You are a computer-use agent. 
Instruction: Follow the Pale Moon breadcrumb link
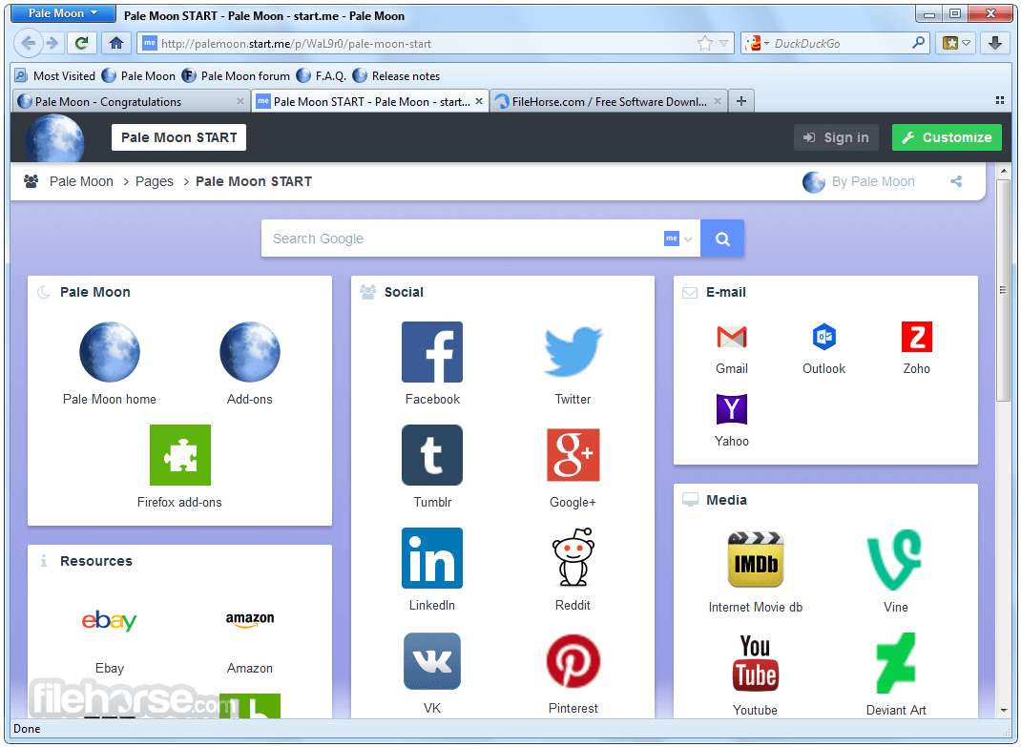pyautogui.click(x=81, y=181)
